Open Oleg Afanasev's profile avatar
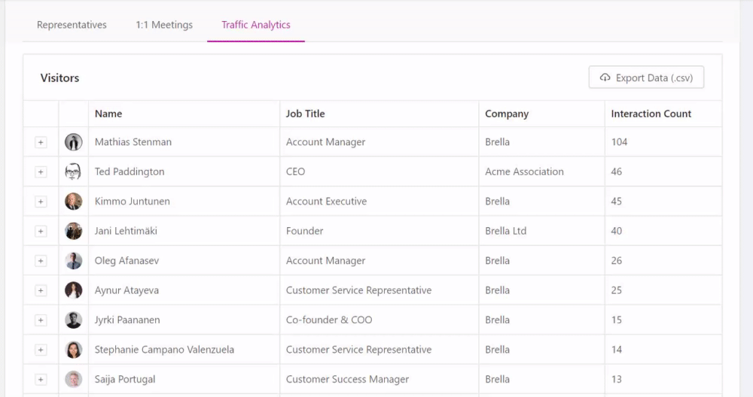753x397 pixels. pyautogui.click(x=74, y=261)
